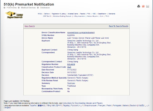Screen dimensions: 153x111
Task: Select Chinese 繁體中文 language assistance
Action: click(x=41, y=106)
